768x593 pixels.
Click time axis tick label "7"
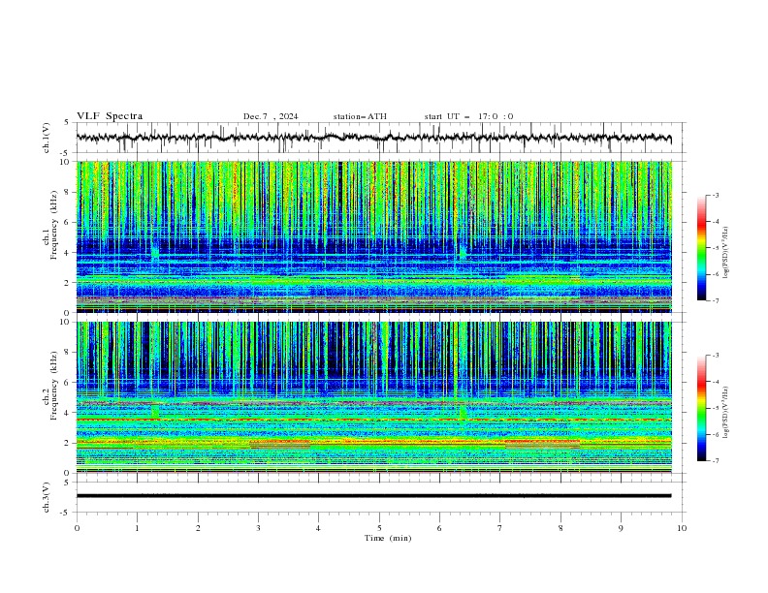tap(500, 528)
